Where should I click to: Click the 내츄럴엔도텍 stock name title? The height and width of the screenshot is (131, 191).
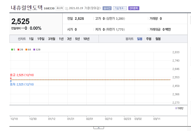27,8
